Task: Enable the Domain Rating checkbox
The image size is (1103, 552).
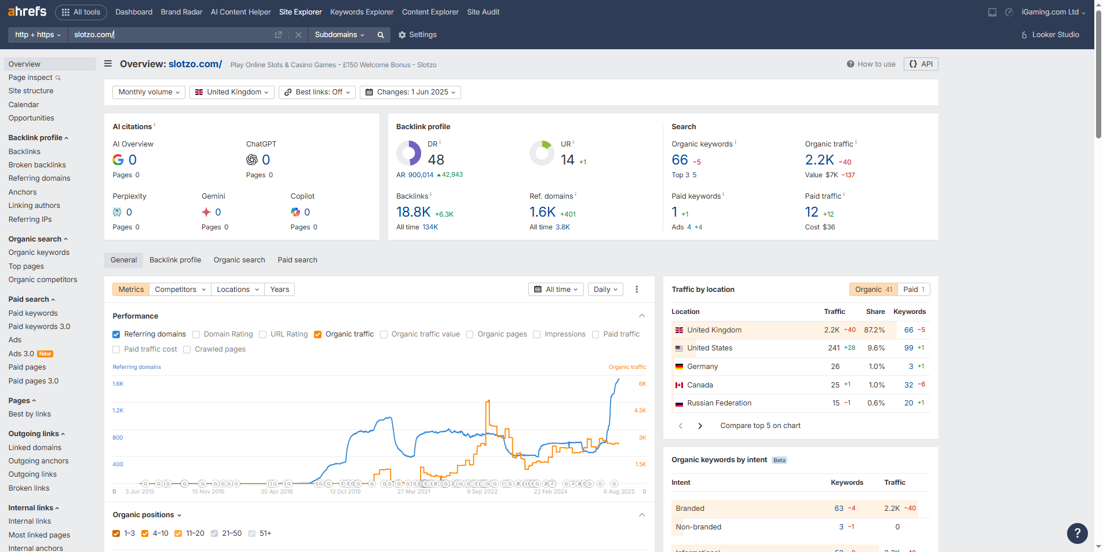Action: (196, 334)
